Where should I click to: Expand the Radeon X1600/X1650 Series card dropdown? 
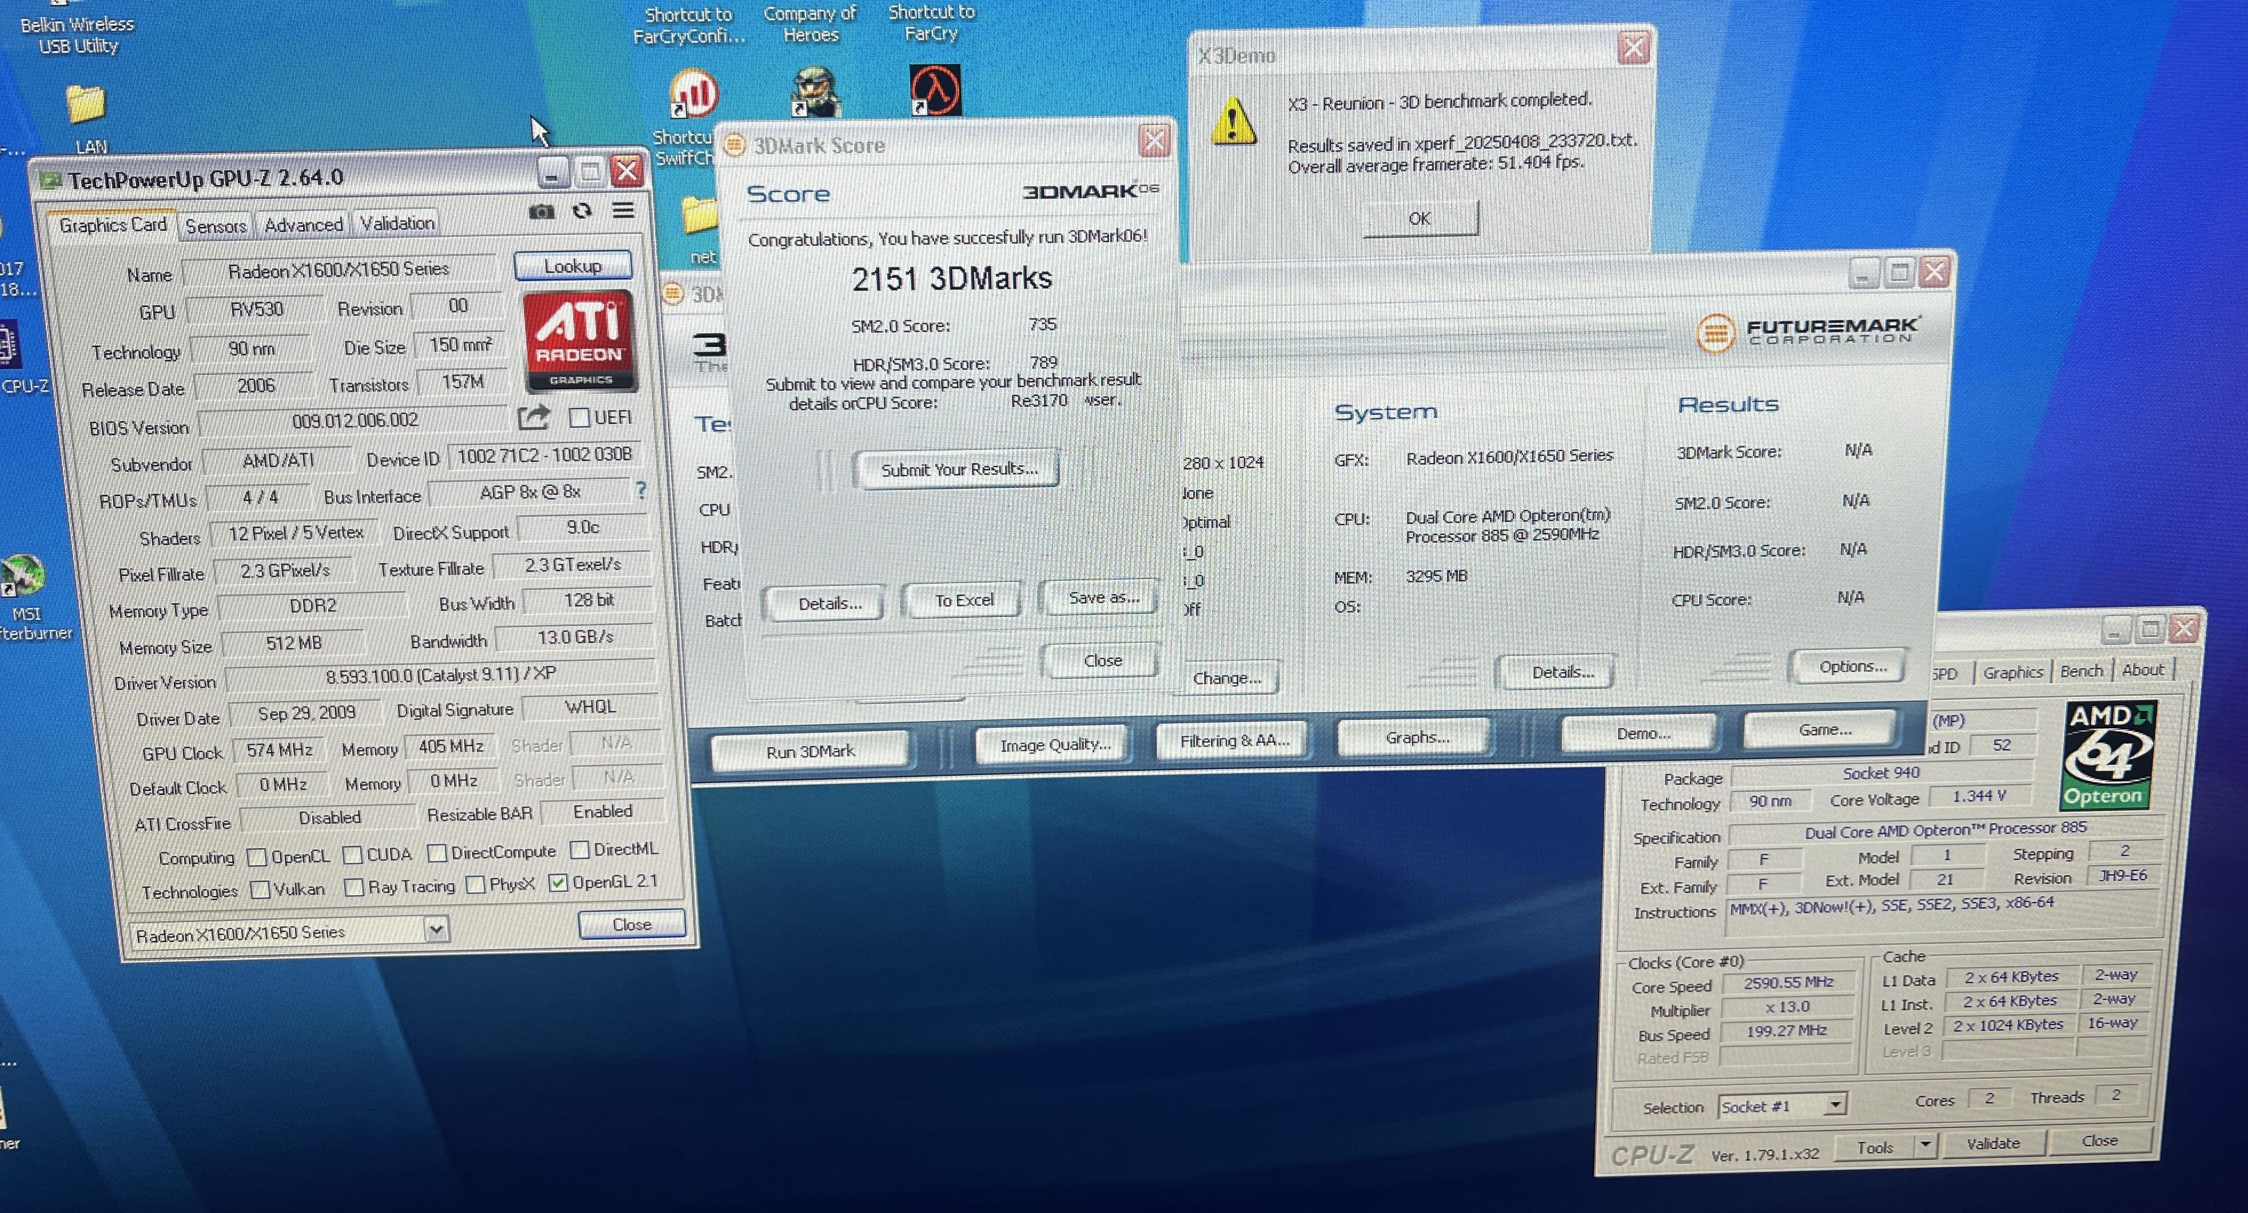click(x=437, y=930)
